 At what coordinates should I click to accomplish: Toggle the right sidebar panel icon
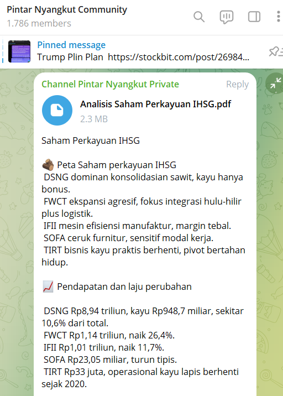click(254, 17)
